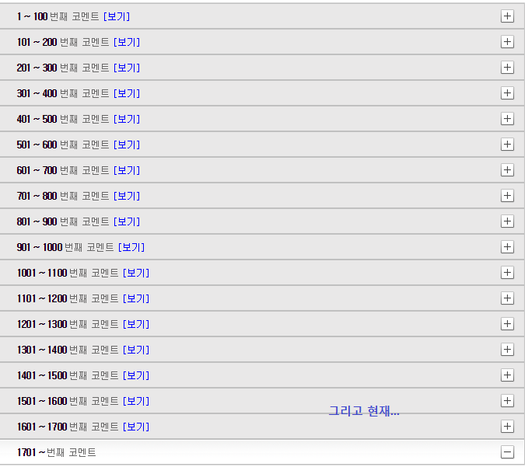Open [보기] link for 201 ~ 300 comments

click(x=127, y=68)
